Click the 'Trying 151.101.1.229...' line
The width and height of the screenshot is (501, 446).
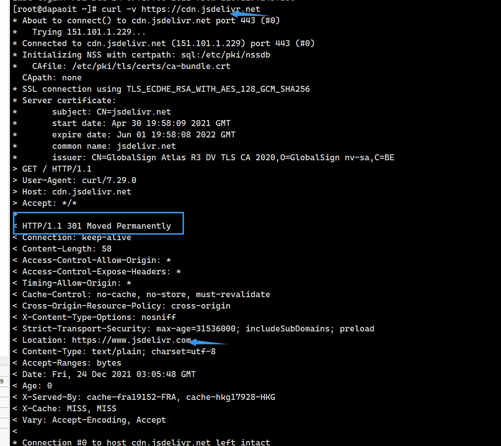(x=79, y=32)
